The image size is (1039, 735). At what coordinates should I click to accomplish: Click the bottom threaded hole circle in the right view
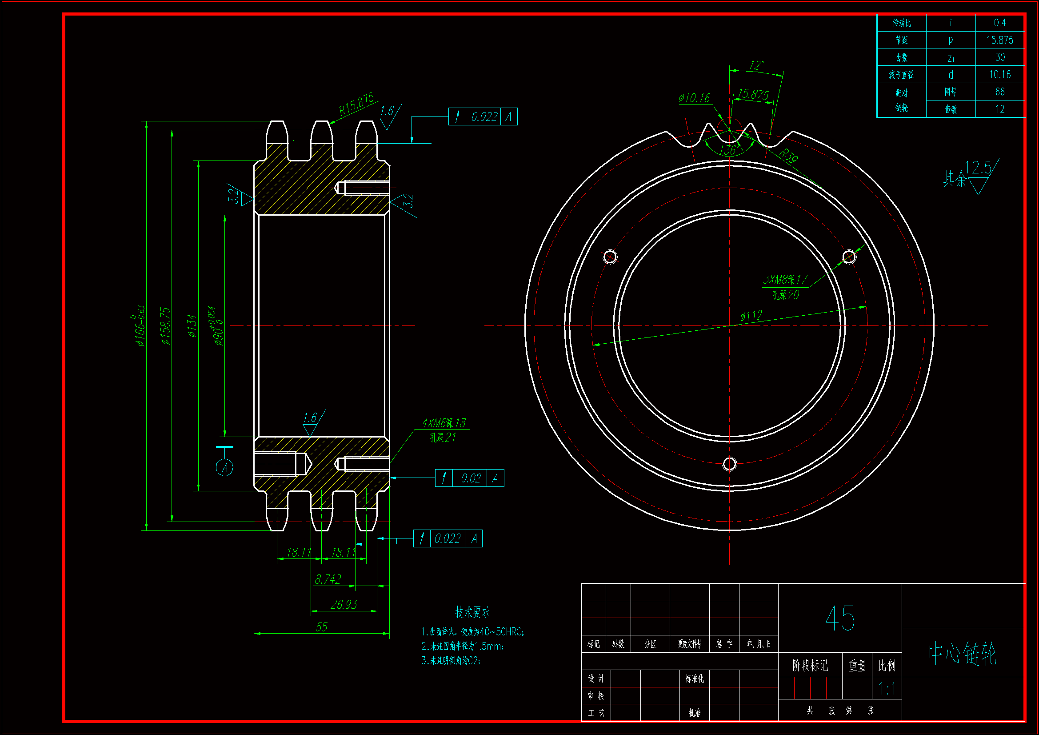click(x=729, y=464)
